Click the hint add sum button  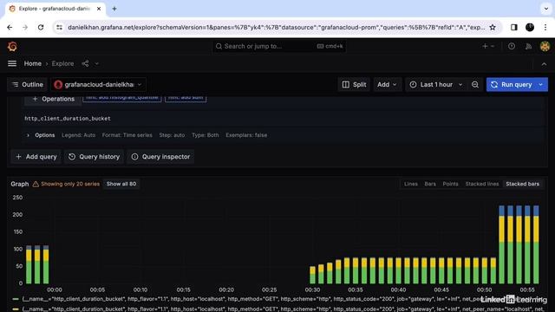(x=186, y=98)
